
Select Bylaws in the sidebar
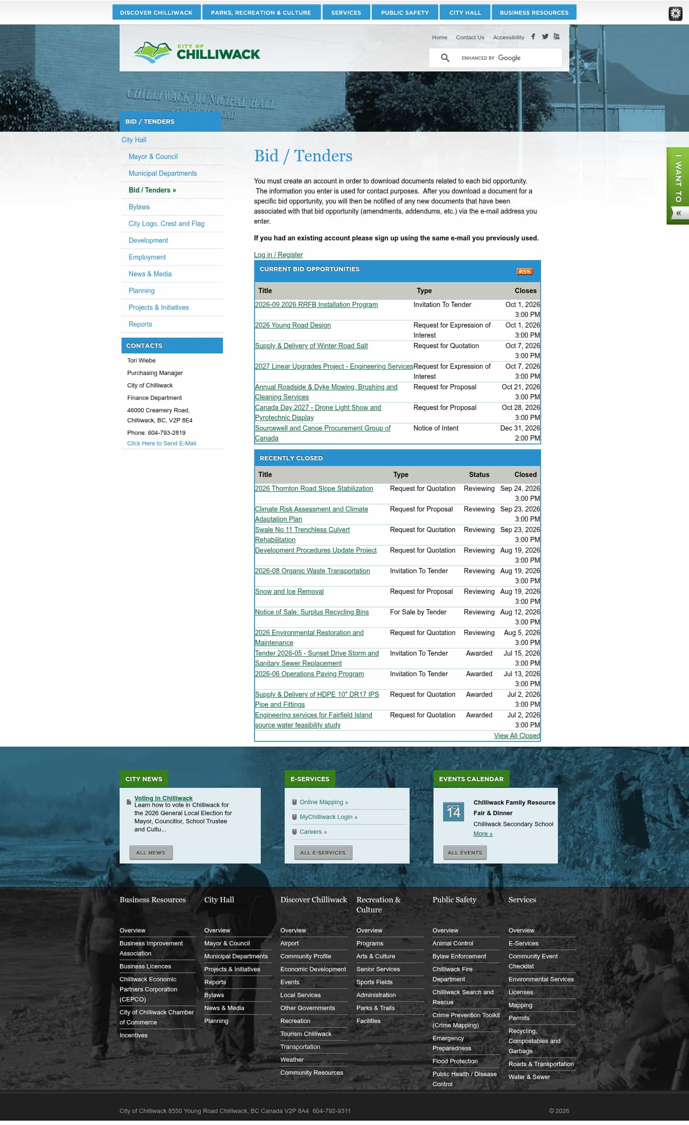pyautogui.click(x=139, y=207)
